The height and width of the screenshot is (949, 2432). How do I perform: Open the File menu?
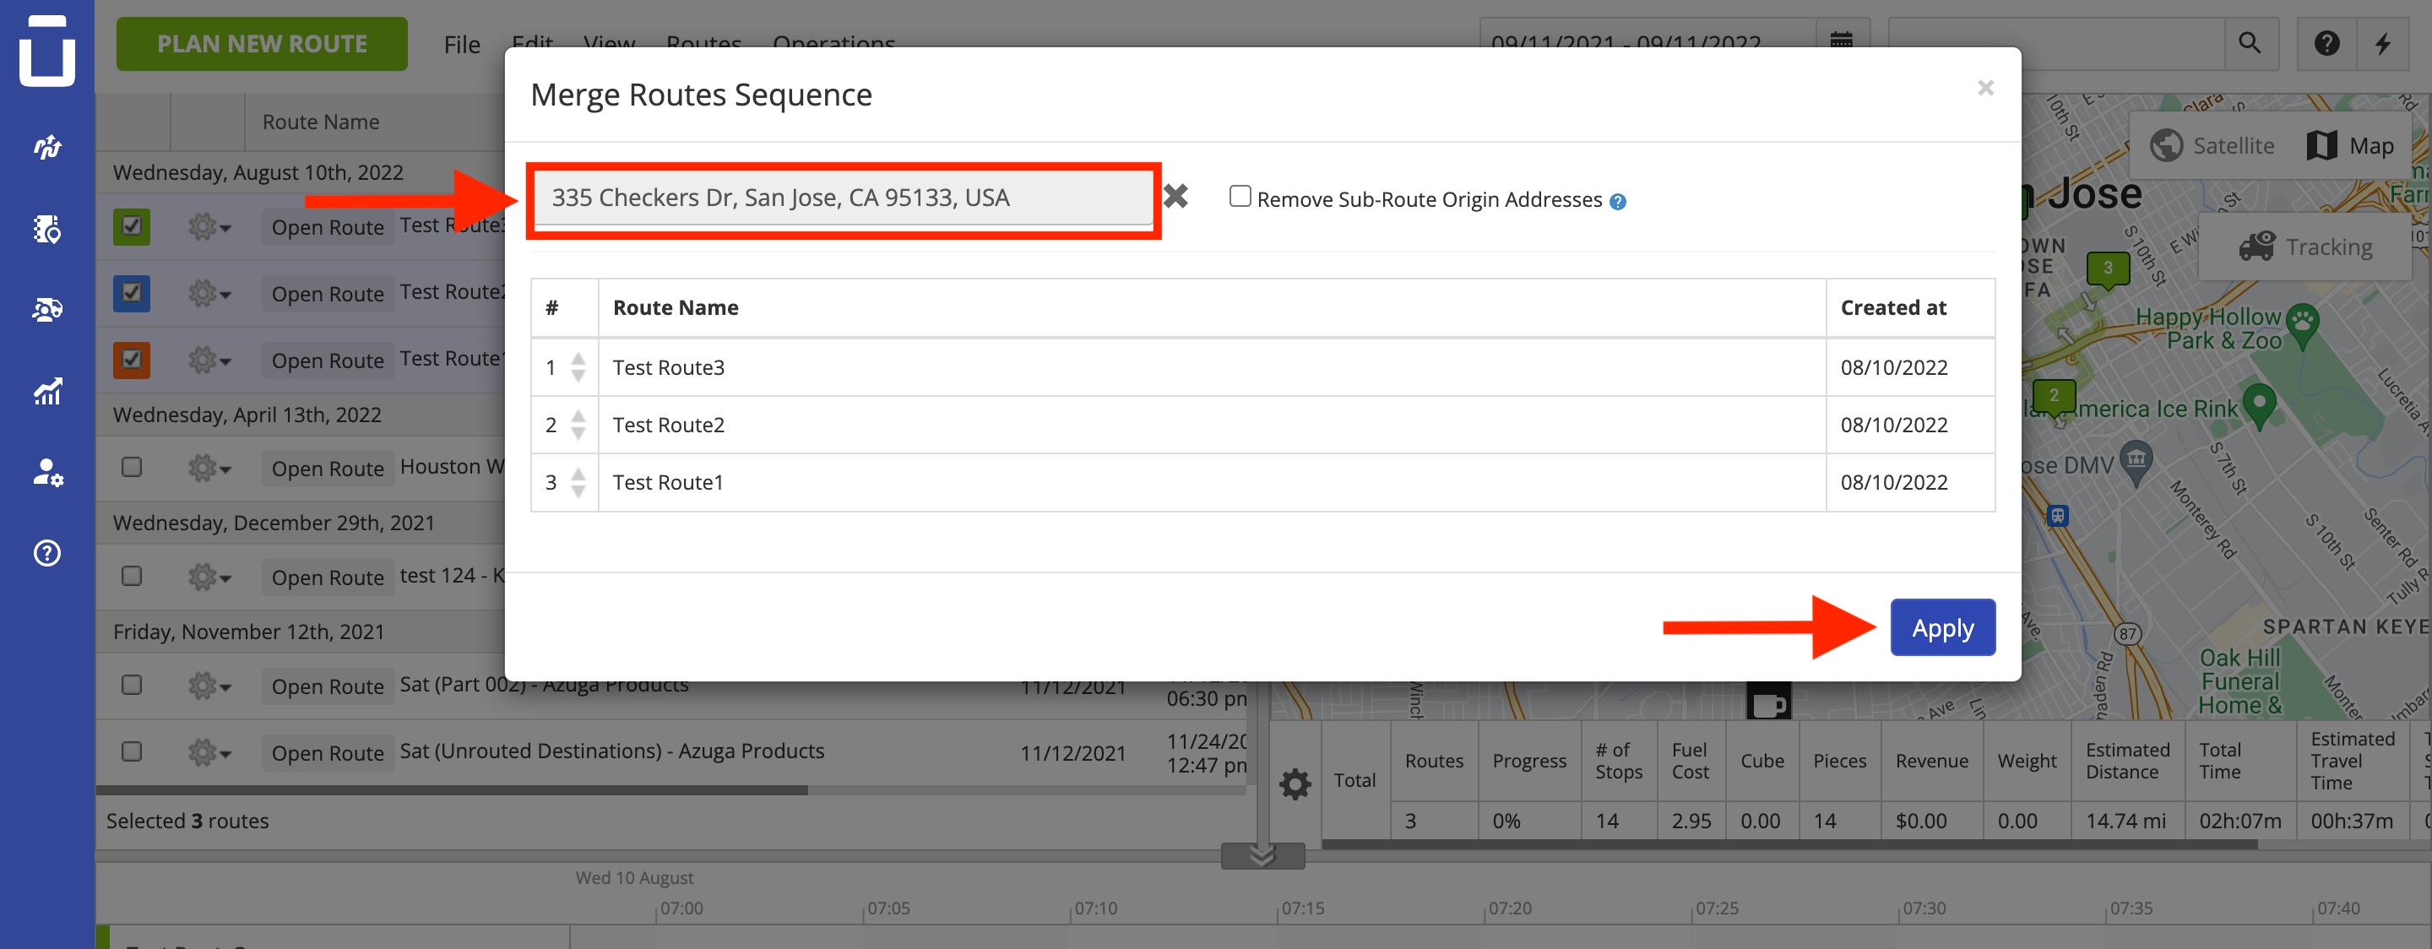click(x=462, y=45)
